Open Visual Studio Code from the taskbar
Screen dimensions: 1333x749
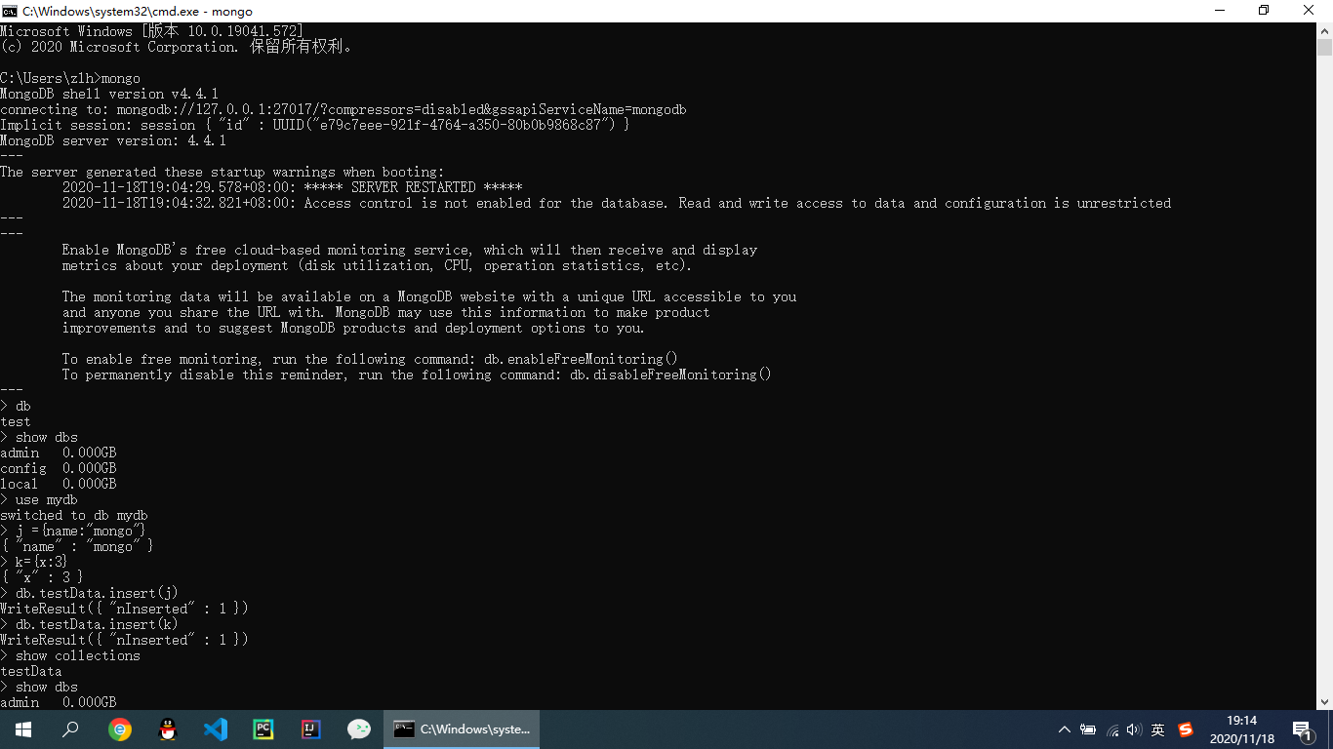pyautogui.click(x=216, y=729)
